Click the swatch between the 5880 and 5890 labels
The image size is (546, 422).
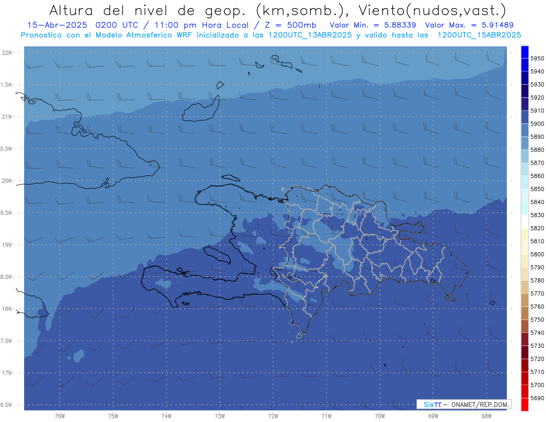[x=524, y=143]
